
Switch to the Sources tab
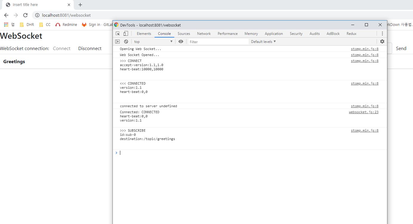(184, 34)
